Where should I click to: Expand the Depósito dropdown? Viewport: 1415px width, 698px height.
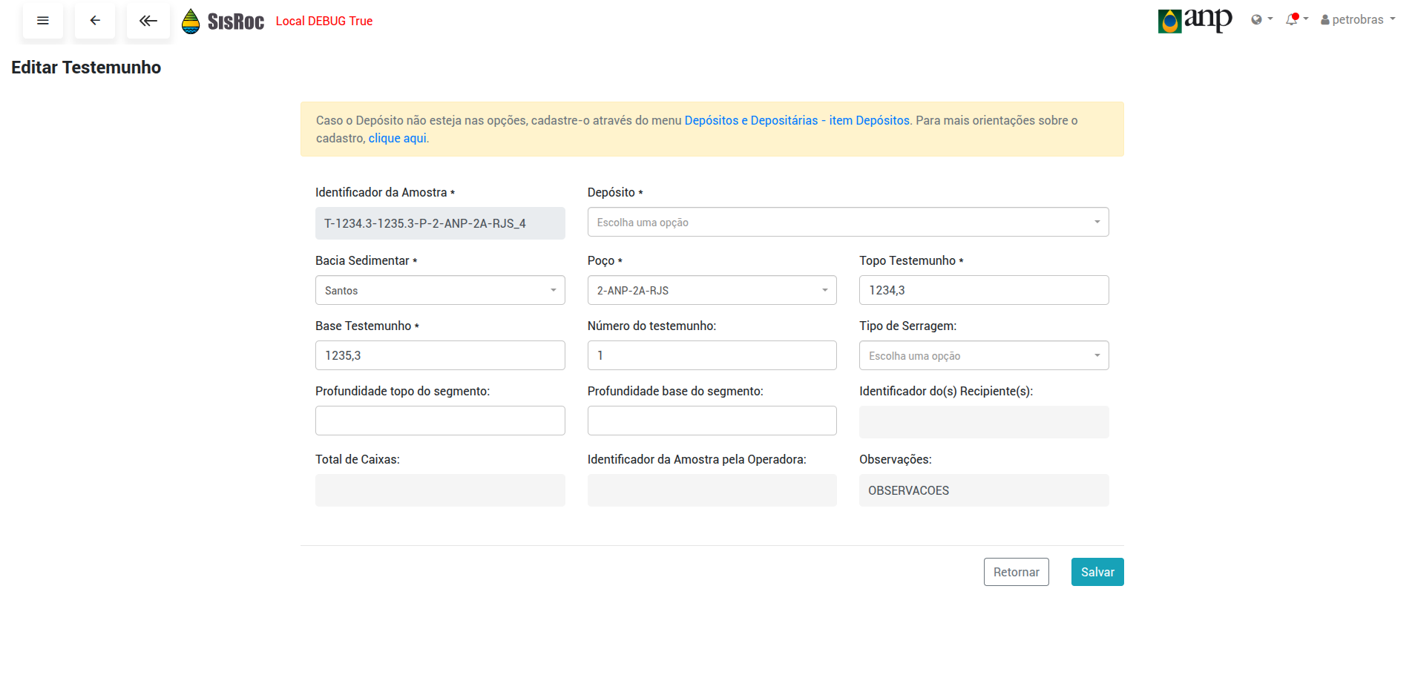point(847,222)
